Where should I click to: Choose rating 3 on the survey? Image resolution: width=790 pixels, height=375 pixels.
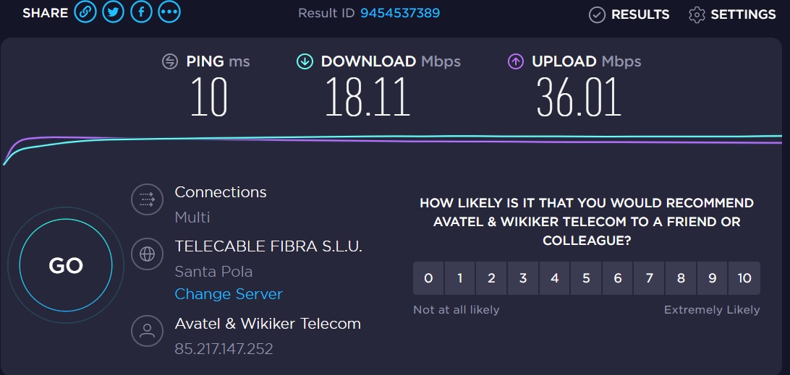point(523,278)
